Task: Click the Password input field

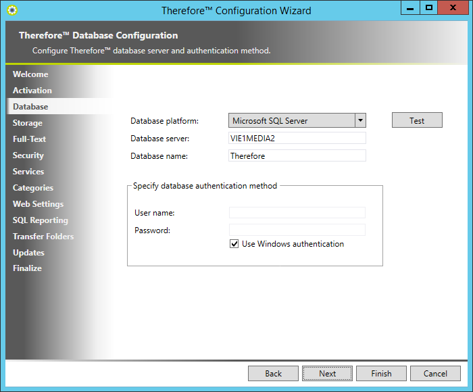Action: 297,230
